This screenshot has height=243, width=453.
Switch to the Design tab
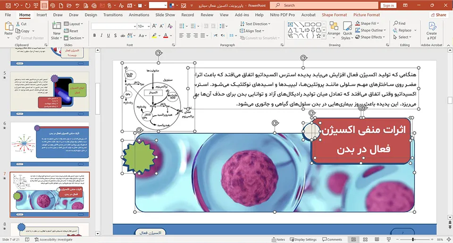click(91, 15)
